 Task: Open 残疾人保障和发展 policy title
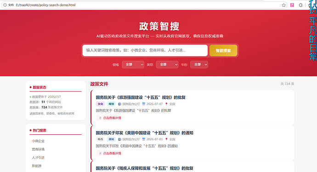coord(144,168)
